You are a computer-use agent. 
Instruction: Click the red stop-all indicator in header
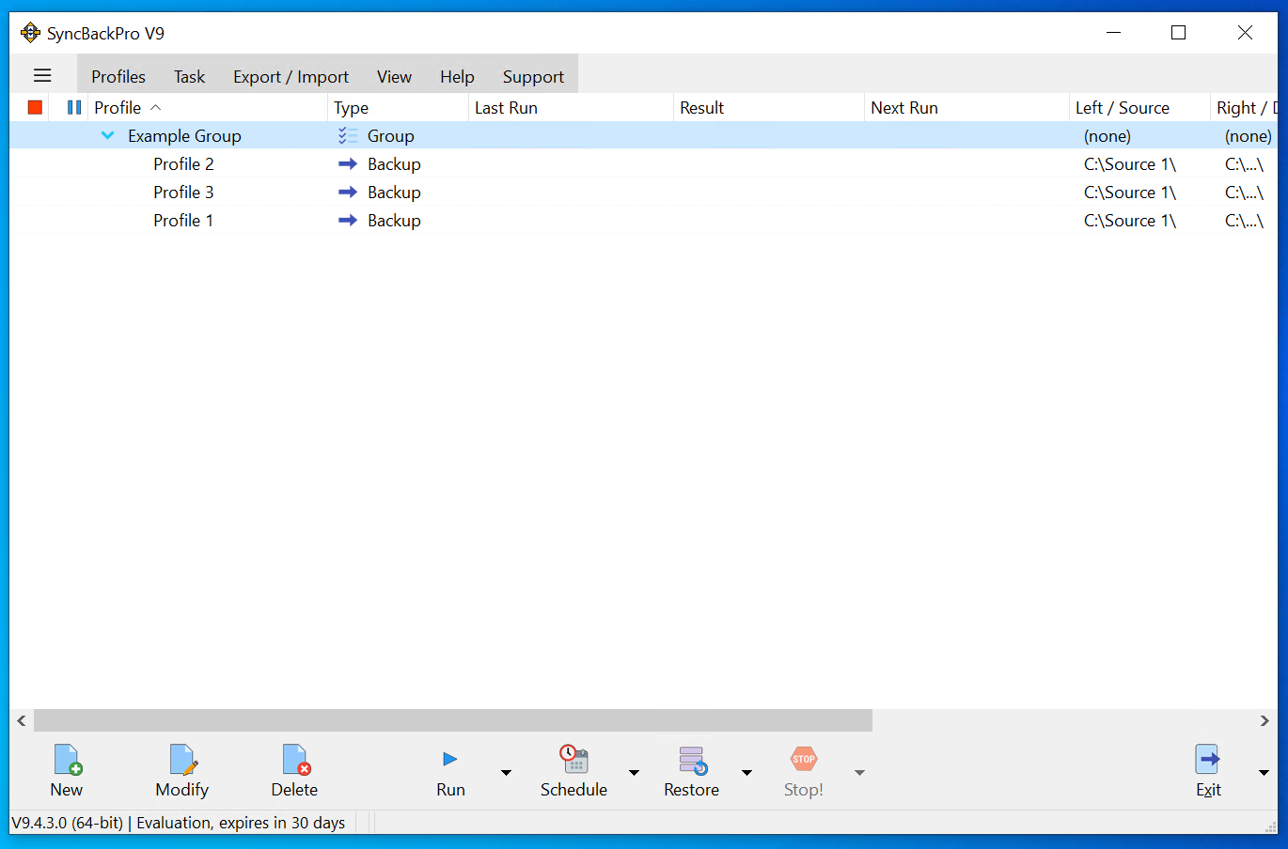click(x=35, y=107)
